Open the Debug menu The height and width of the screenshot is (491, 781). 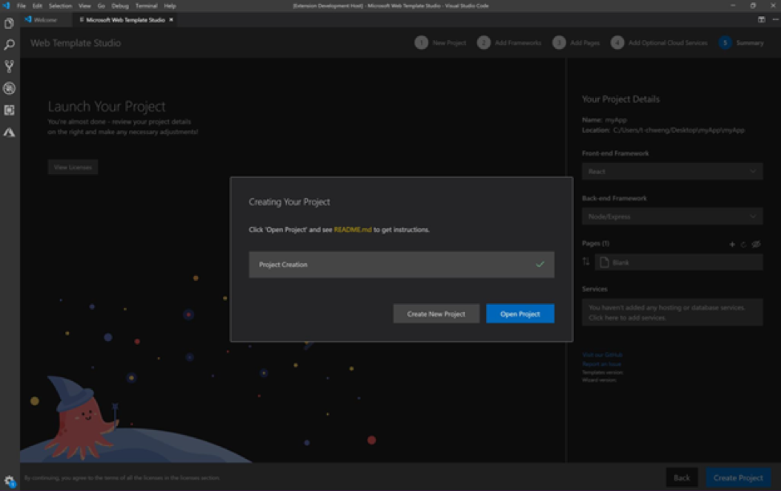pyautogui.click(x=120, y=6)
